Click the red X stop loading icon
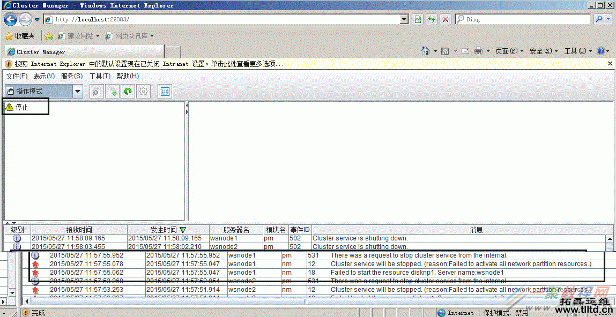The height and width of the screenshot is (317, 616). click(x=446, y=19)
